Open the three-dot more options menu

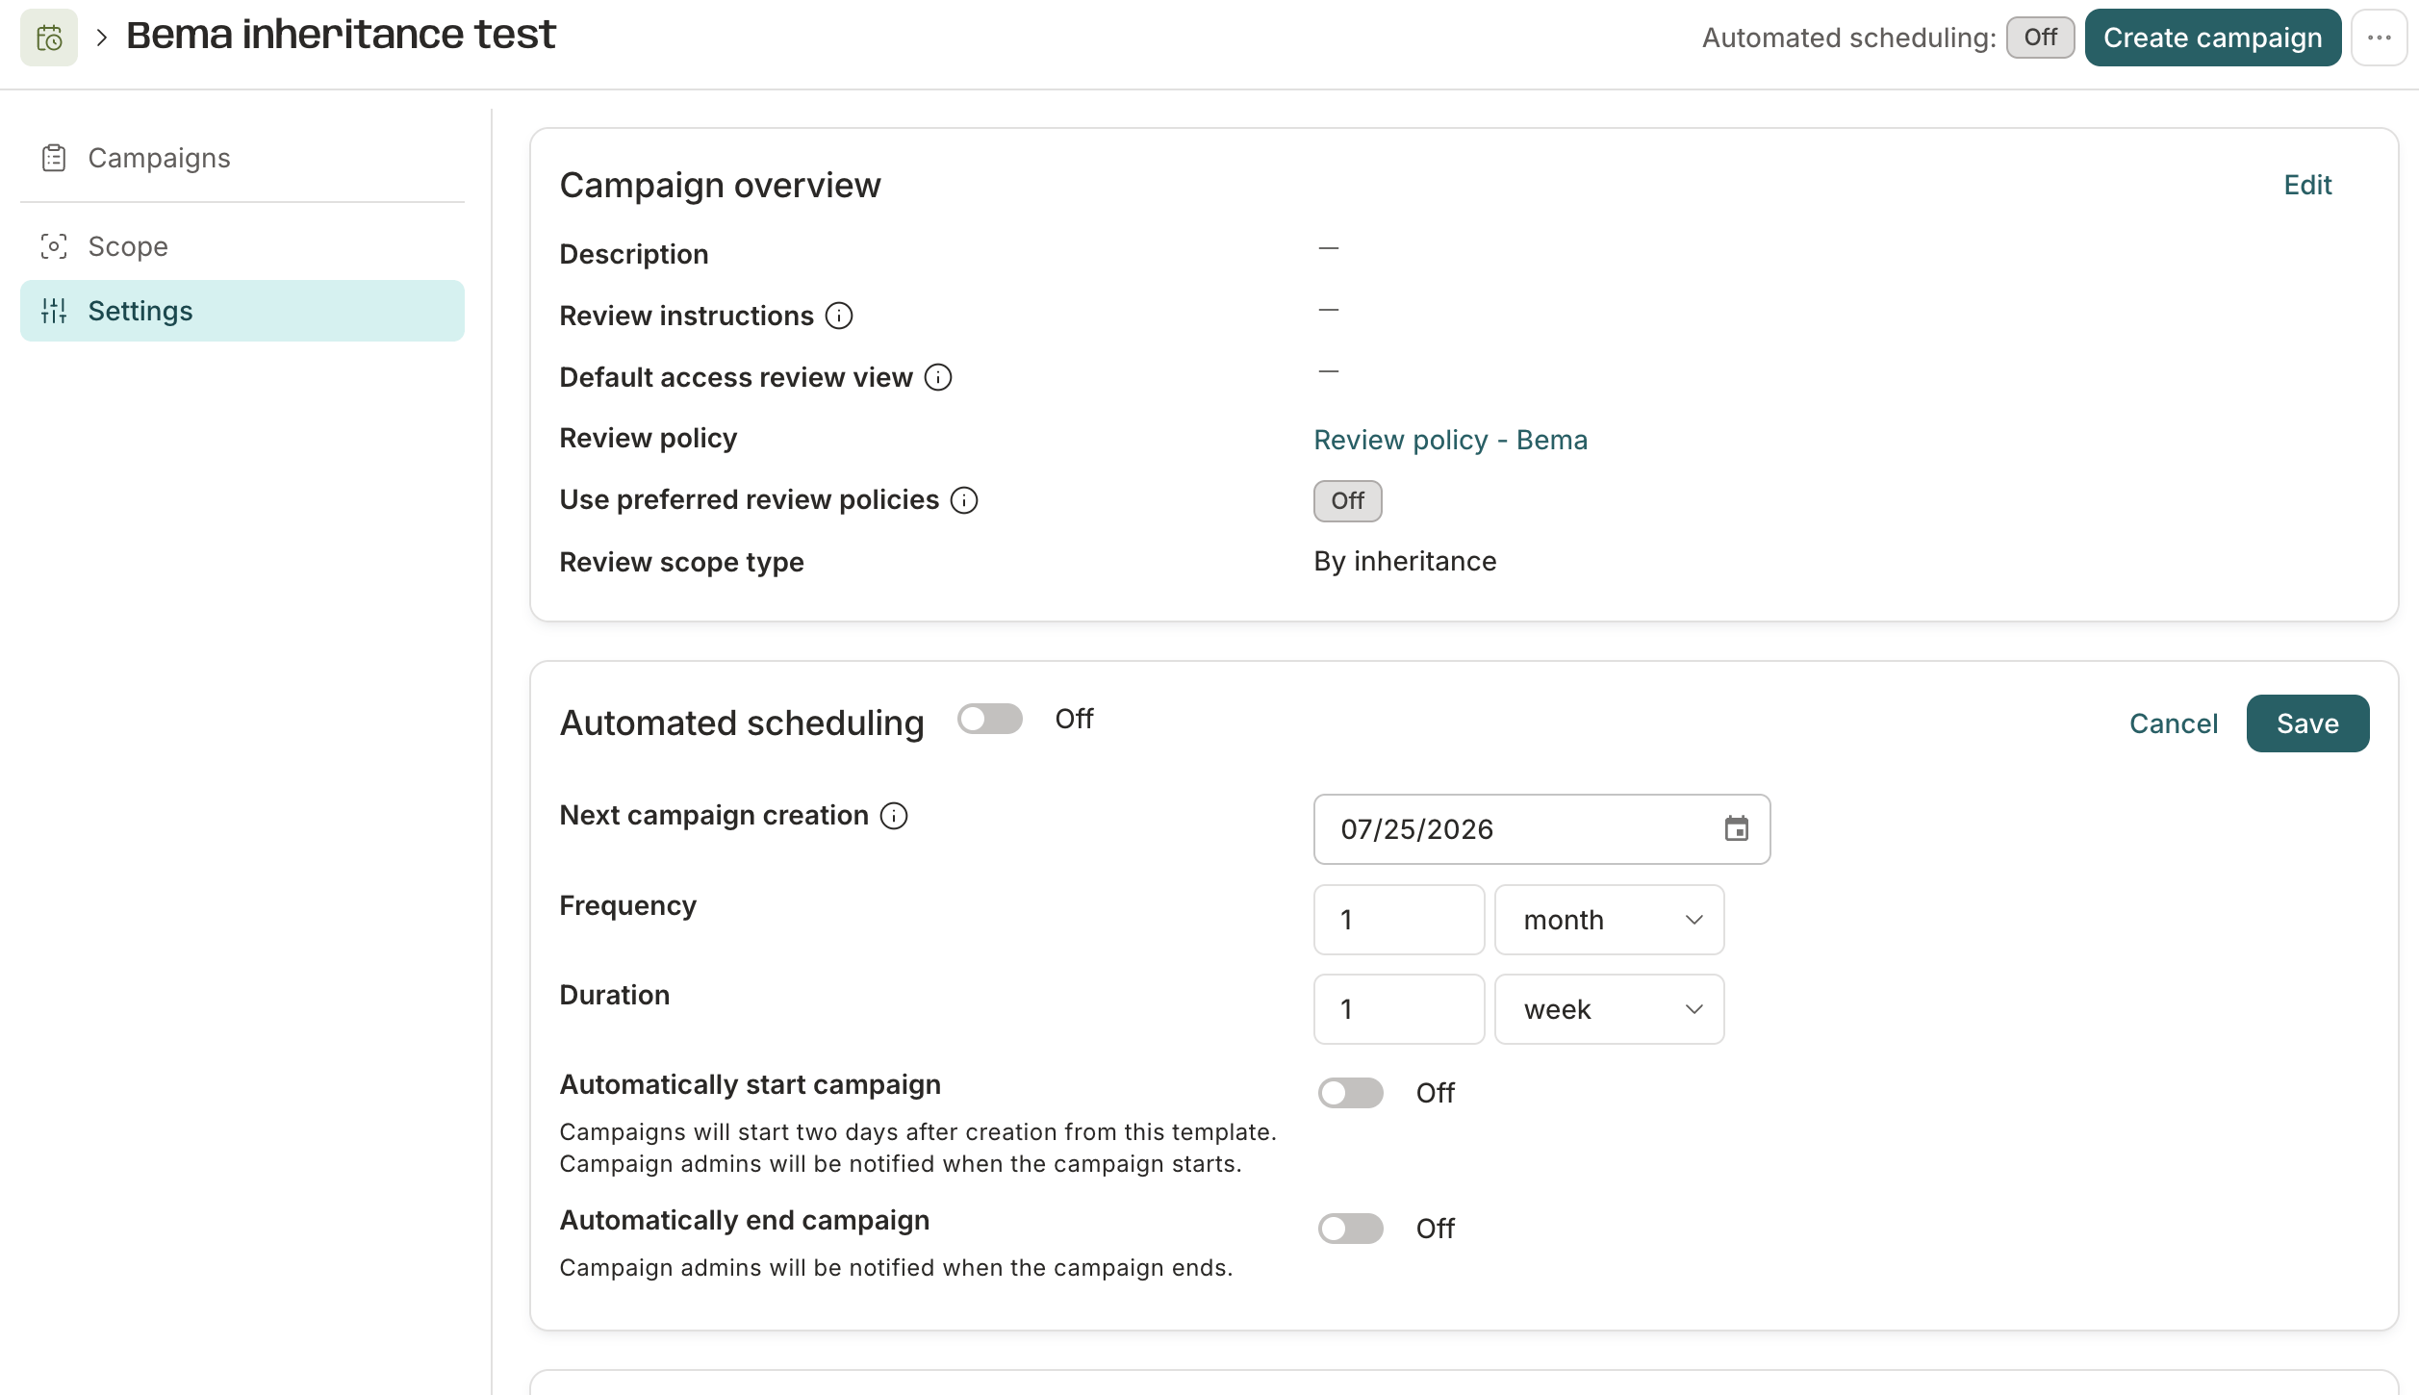[2380, 38]
